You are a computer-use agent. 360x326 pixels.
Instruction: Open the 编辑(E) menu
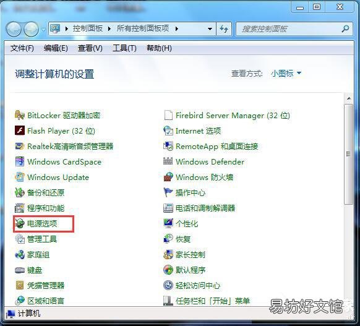(x=56, y=48)
